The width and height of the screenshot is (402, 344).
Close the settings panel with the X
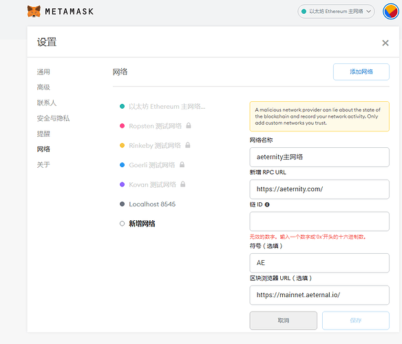point(385,43)
